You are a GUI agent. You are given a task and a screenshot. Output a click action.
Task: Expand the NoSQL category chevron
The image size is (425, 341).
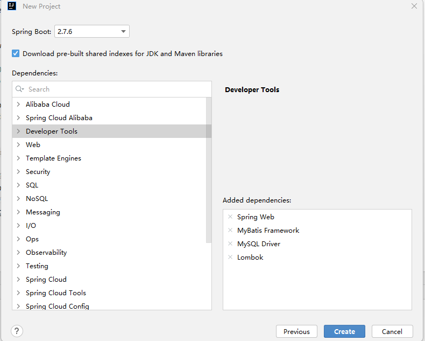[x=18, y=198]
